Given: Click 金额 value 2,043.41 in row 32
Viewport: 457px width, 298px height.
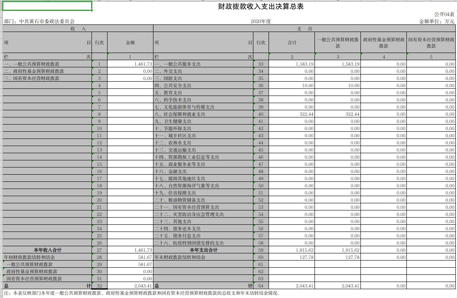Looking at the screenshot, I should tap(130, 286).
